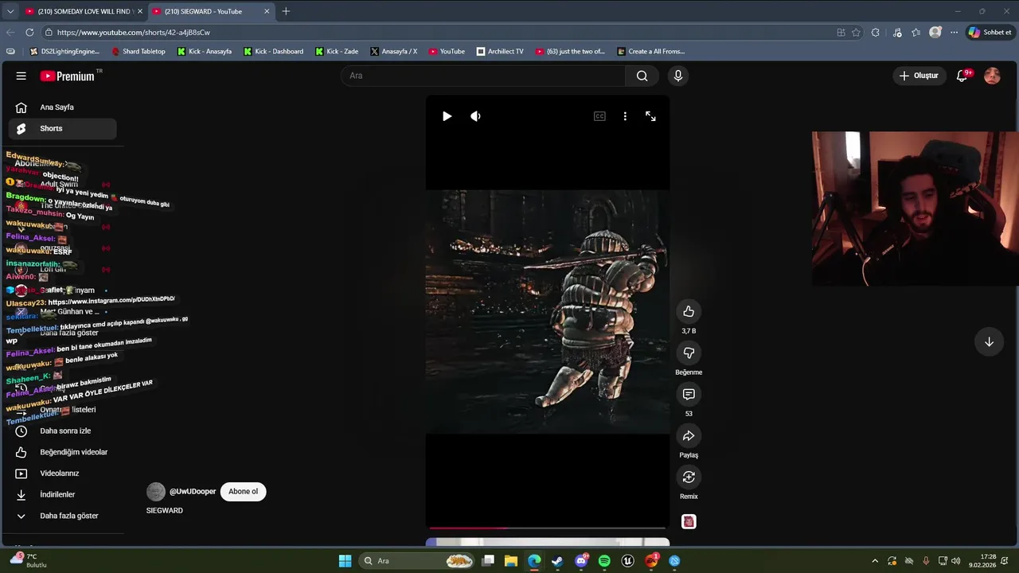The width and height of the screenshot is (1019, 573).
Task: Open Archillect TV bookmark
Action: click(500, 52)
